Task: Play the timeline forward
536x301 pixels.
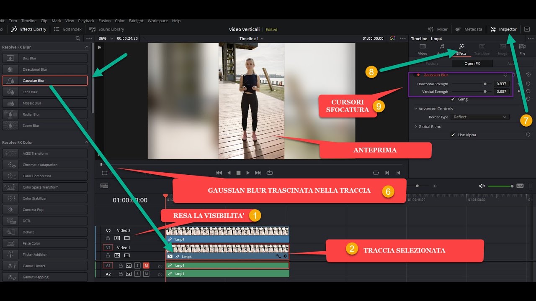Action: pos(248,173)
